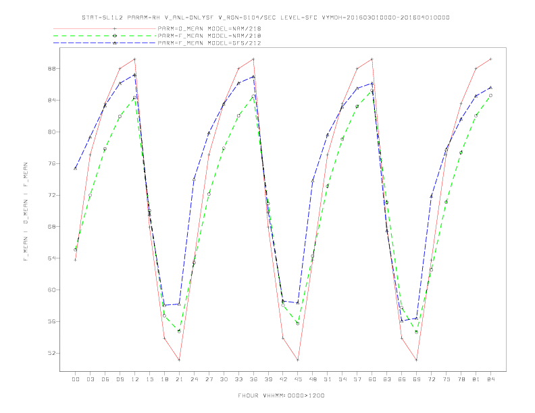Click blue GFS triangle marker at hour 72
Viewport: 535px width, 413px height.
(431, 196)
